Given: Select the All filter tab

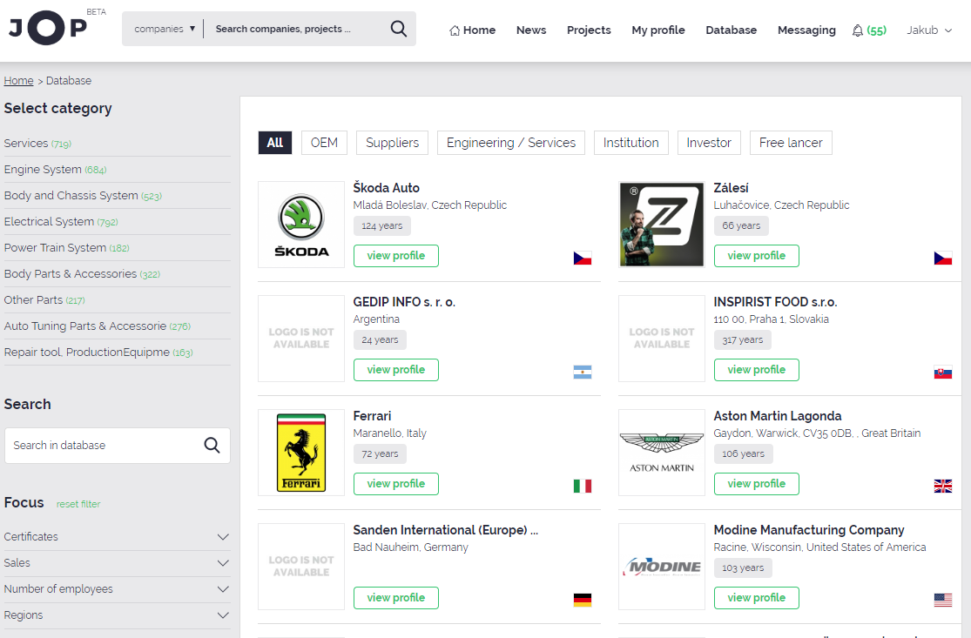Looking at the screenshot, I should (x=275, y=143).
